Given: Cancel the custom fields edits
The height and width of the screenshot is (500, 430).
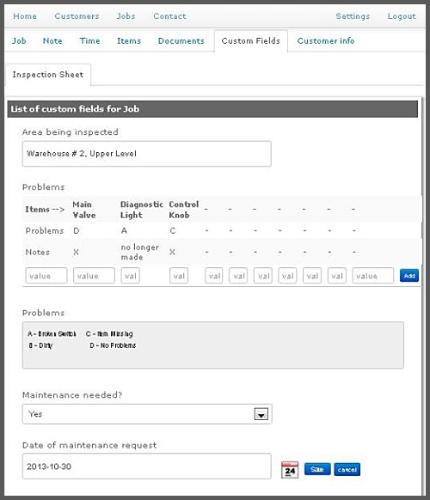Looking at the screenshot, I should pos(347,469).
